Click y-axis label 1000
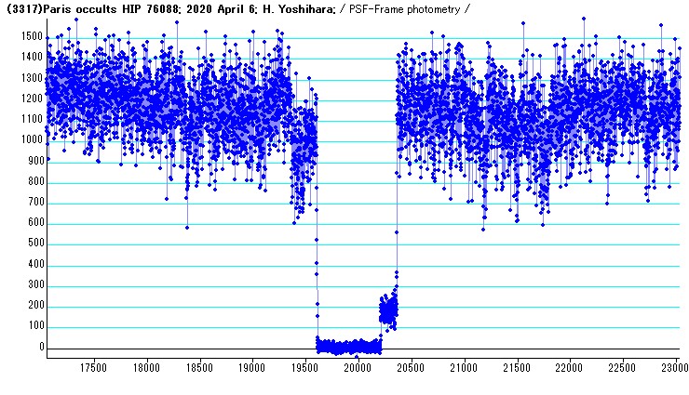Image resolution: width=689 pixels, height=395 pixels. (32, 139)
